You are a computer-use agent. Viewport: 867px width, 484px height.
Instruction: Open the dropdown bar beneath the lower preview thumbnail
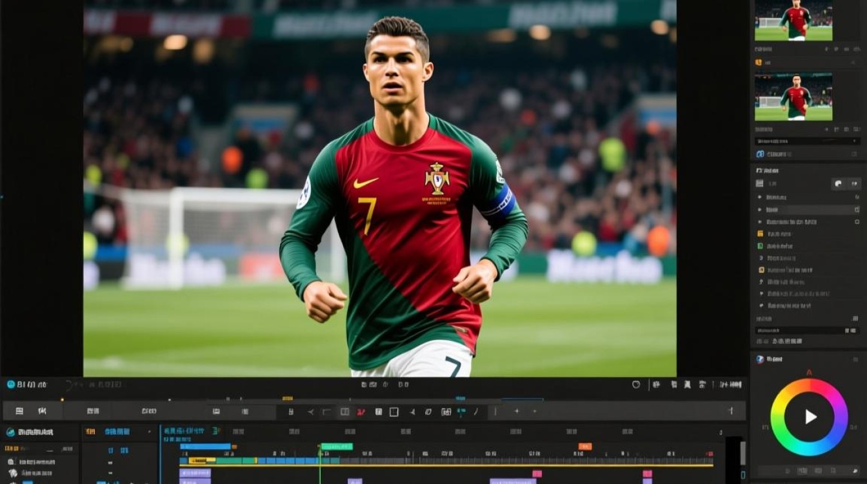coord(808,141)
